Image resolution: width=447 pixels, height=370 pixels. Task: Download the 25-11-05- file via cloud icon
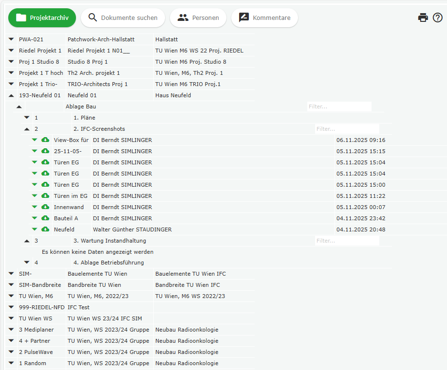[45, 151]
